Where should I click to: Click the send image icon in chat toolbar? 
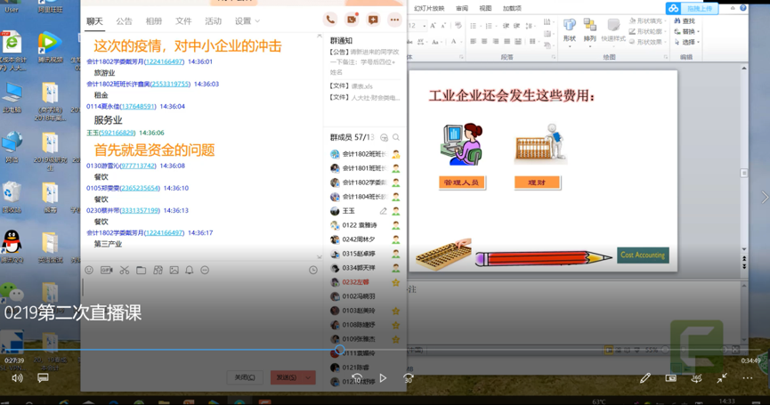[x=174, y=270]
